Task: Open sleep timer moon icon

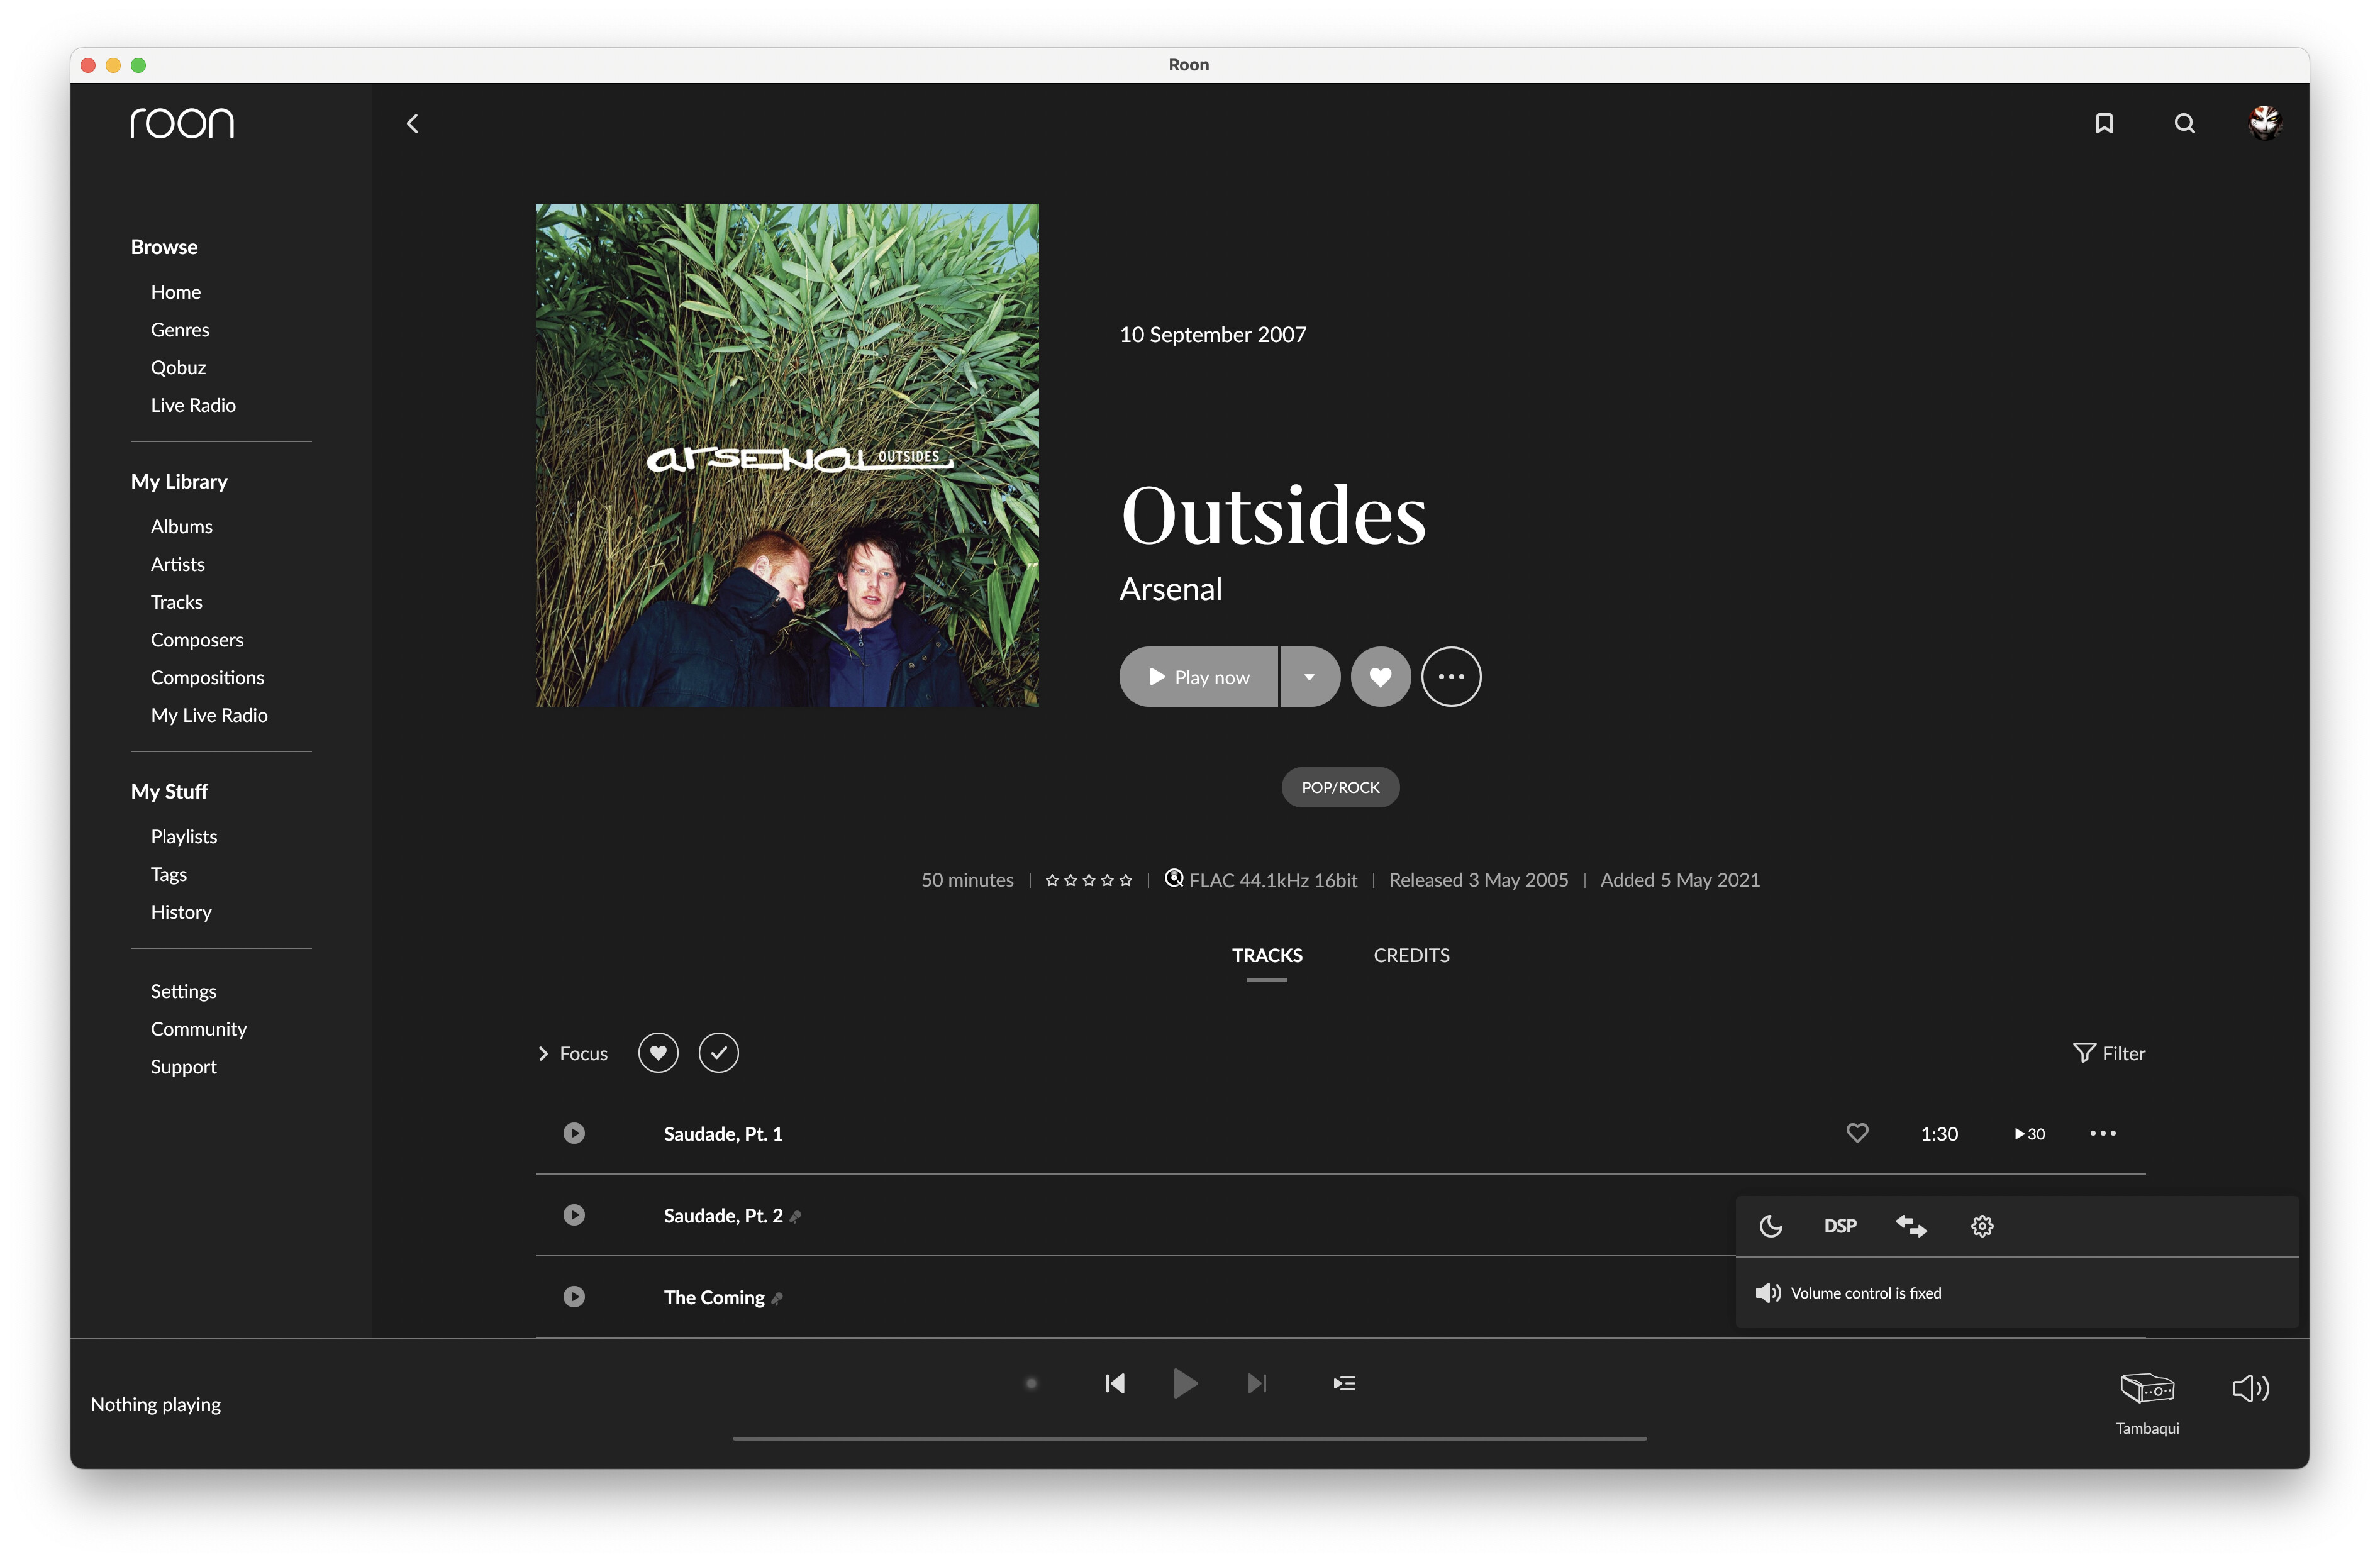Action: point(1770,1226)
